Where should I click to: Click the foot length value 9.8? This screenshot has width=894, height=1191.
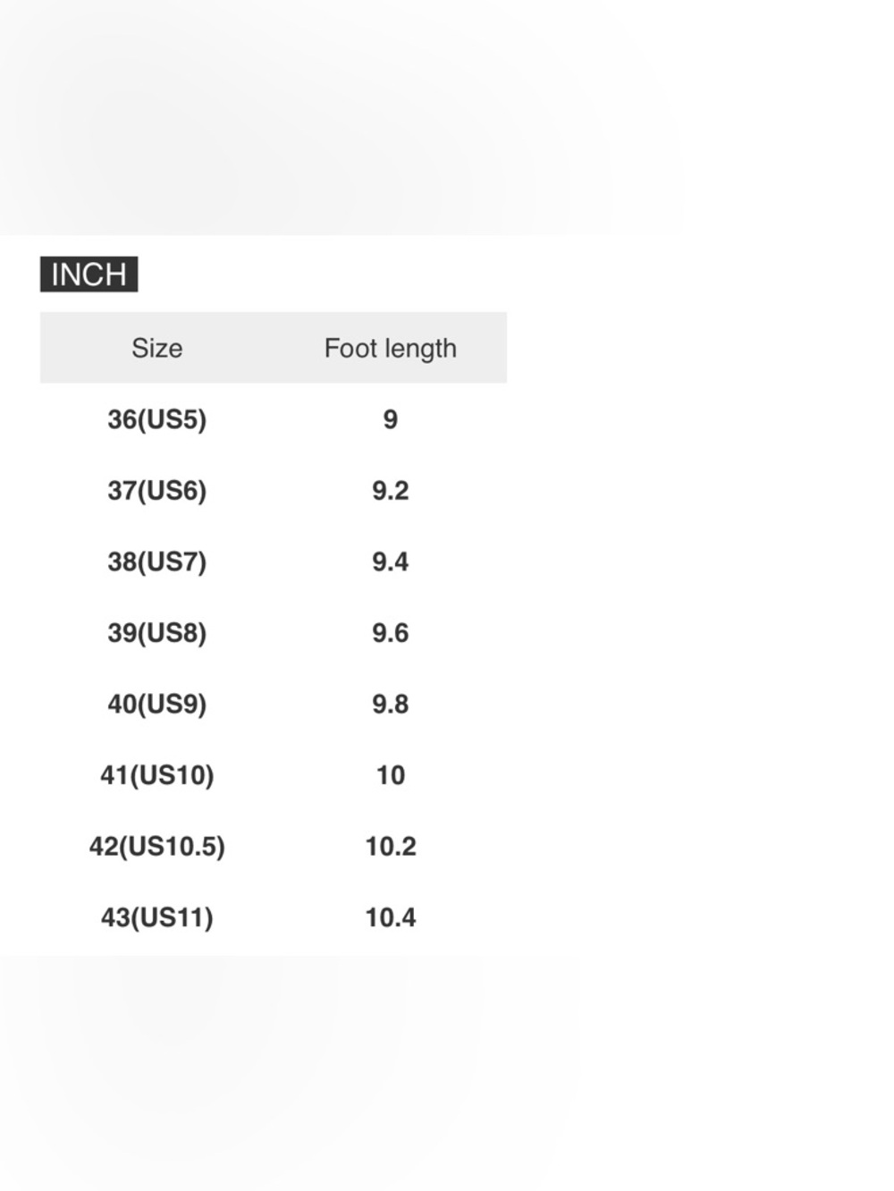click(391, 704)
